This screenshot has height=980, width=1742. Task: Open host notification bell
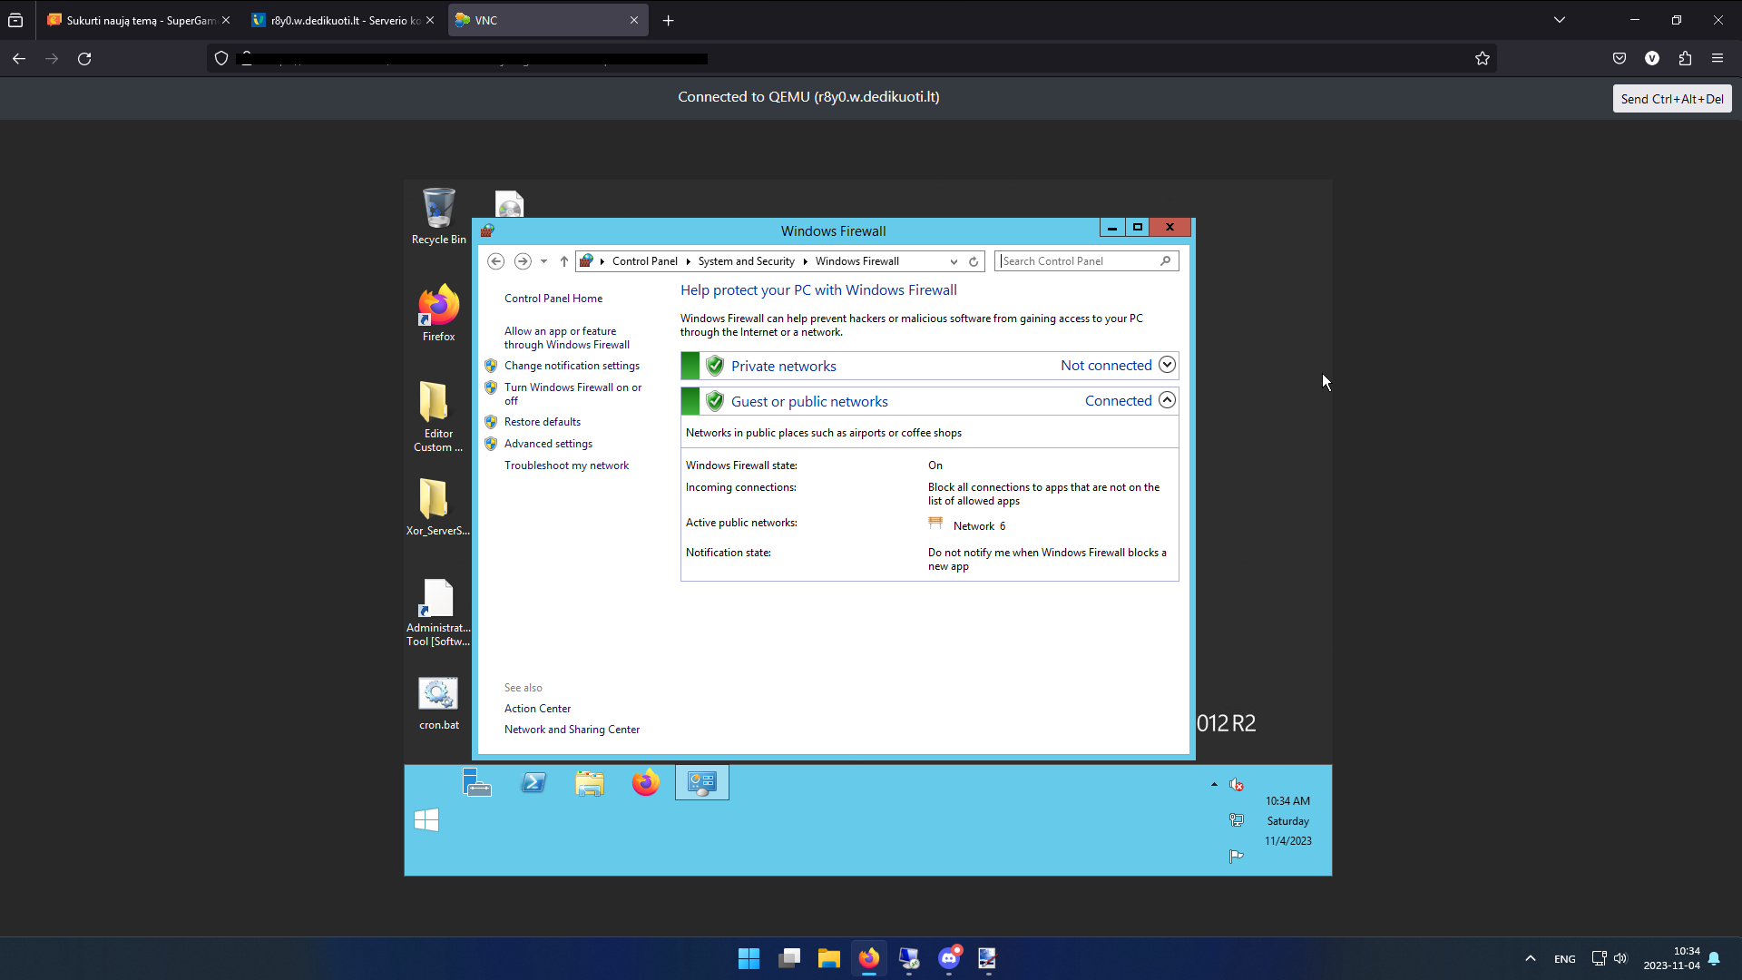(1714, 958)
